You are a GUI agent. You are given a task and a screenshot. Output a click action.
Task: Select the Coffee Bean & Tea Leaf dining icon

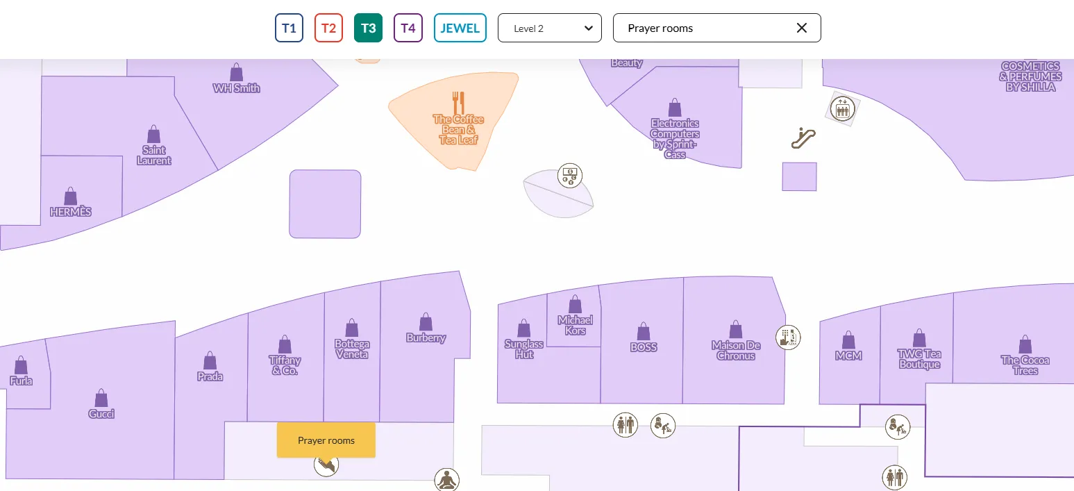458,103
